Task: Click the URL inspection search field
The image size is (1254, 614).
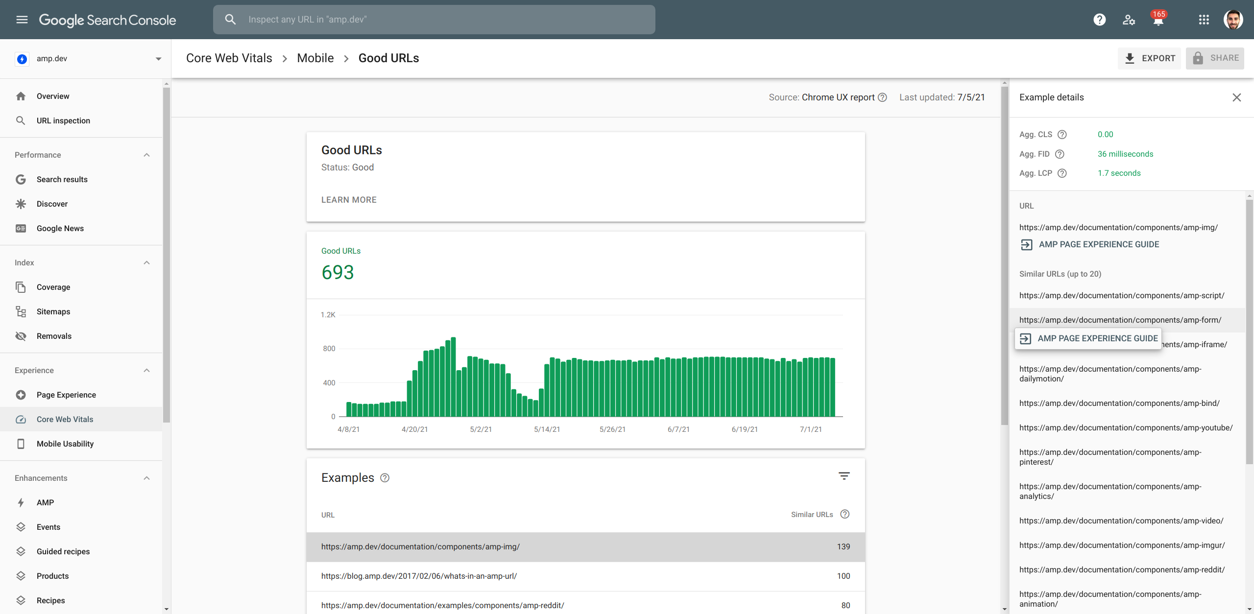Action: (x=434, y=20)
